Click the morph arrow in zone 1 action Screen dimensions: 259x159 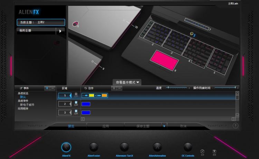click(x=85, y=95)
